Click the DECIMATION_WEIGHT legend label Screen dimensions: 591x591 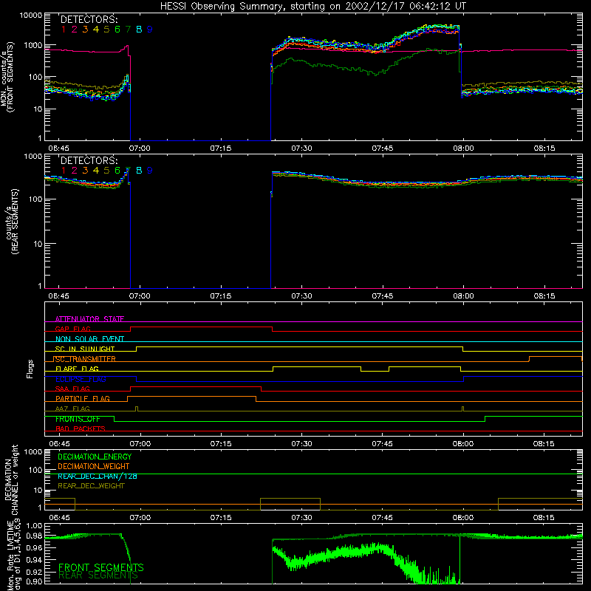coord(94,466)
